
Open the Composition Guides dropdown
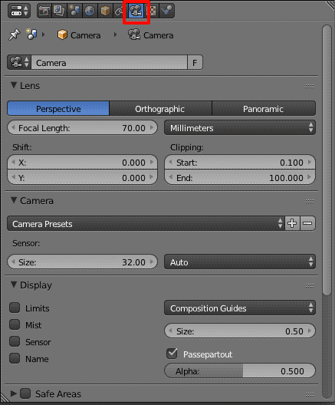240,308
